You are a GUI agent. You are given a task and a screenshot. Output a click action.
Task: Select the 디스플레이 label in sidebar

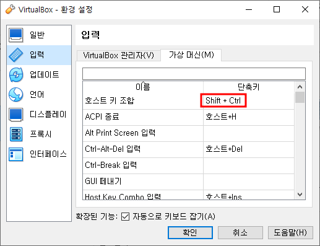click(x=48, y=114)
